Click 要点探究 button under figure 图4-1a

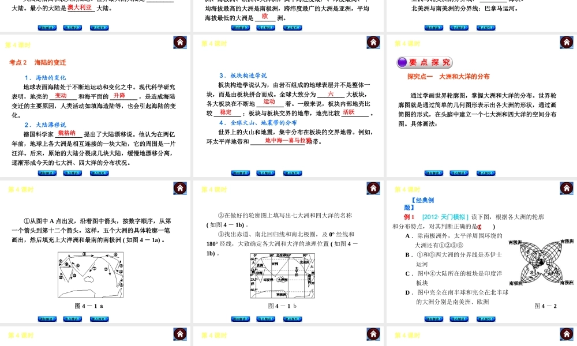click(99, 319)
